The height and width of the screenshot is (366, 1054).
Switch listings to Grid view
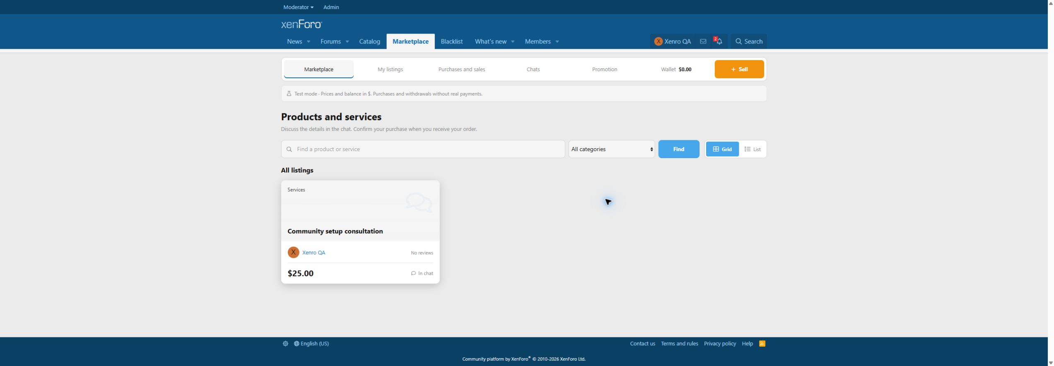pos(722,149)
